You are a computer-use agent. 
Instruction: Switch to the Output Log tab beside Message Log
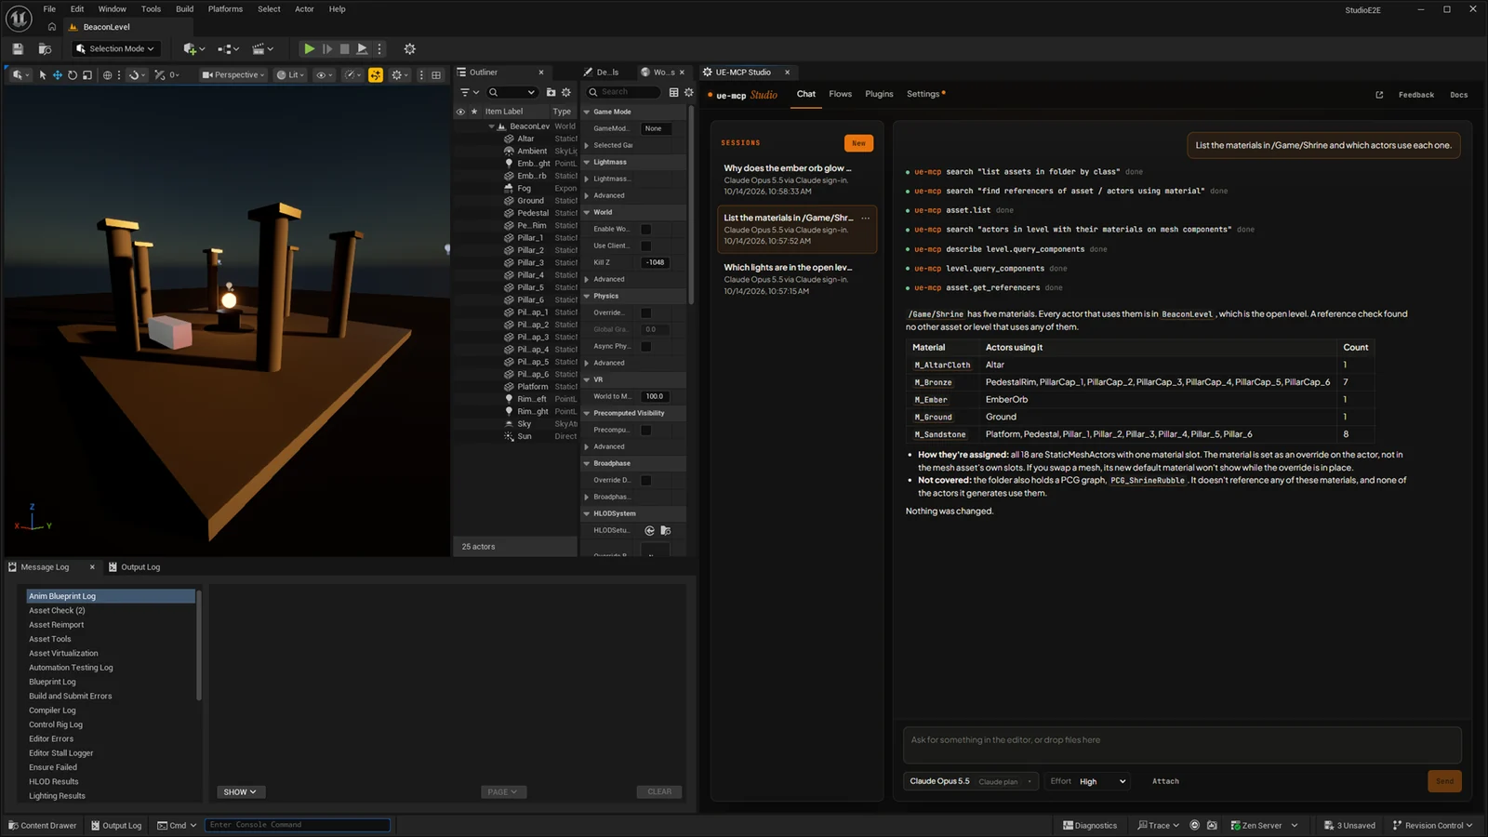135,566
